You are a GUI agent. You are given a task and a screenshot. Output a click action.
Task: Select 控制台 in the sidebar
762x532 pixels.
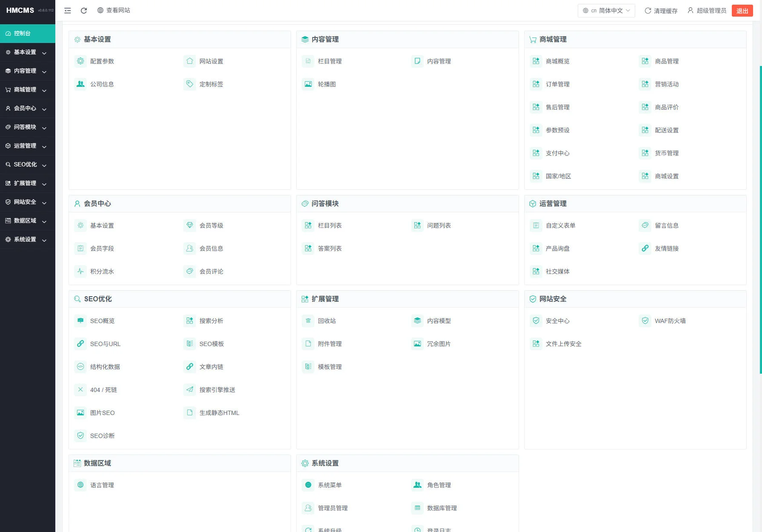(x=28, y=34)
